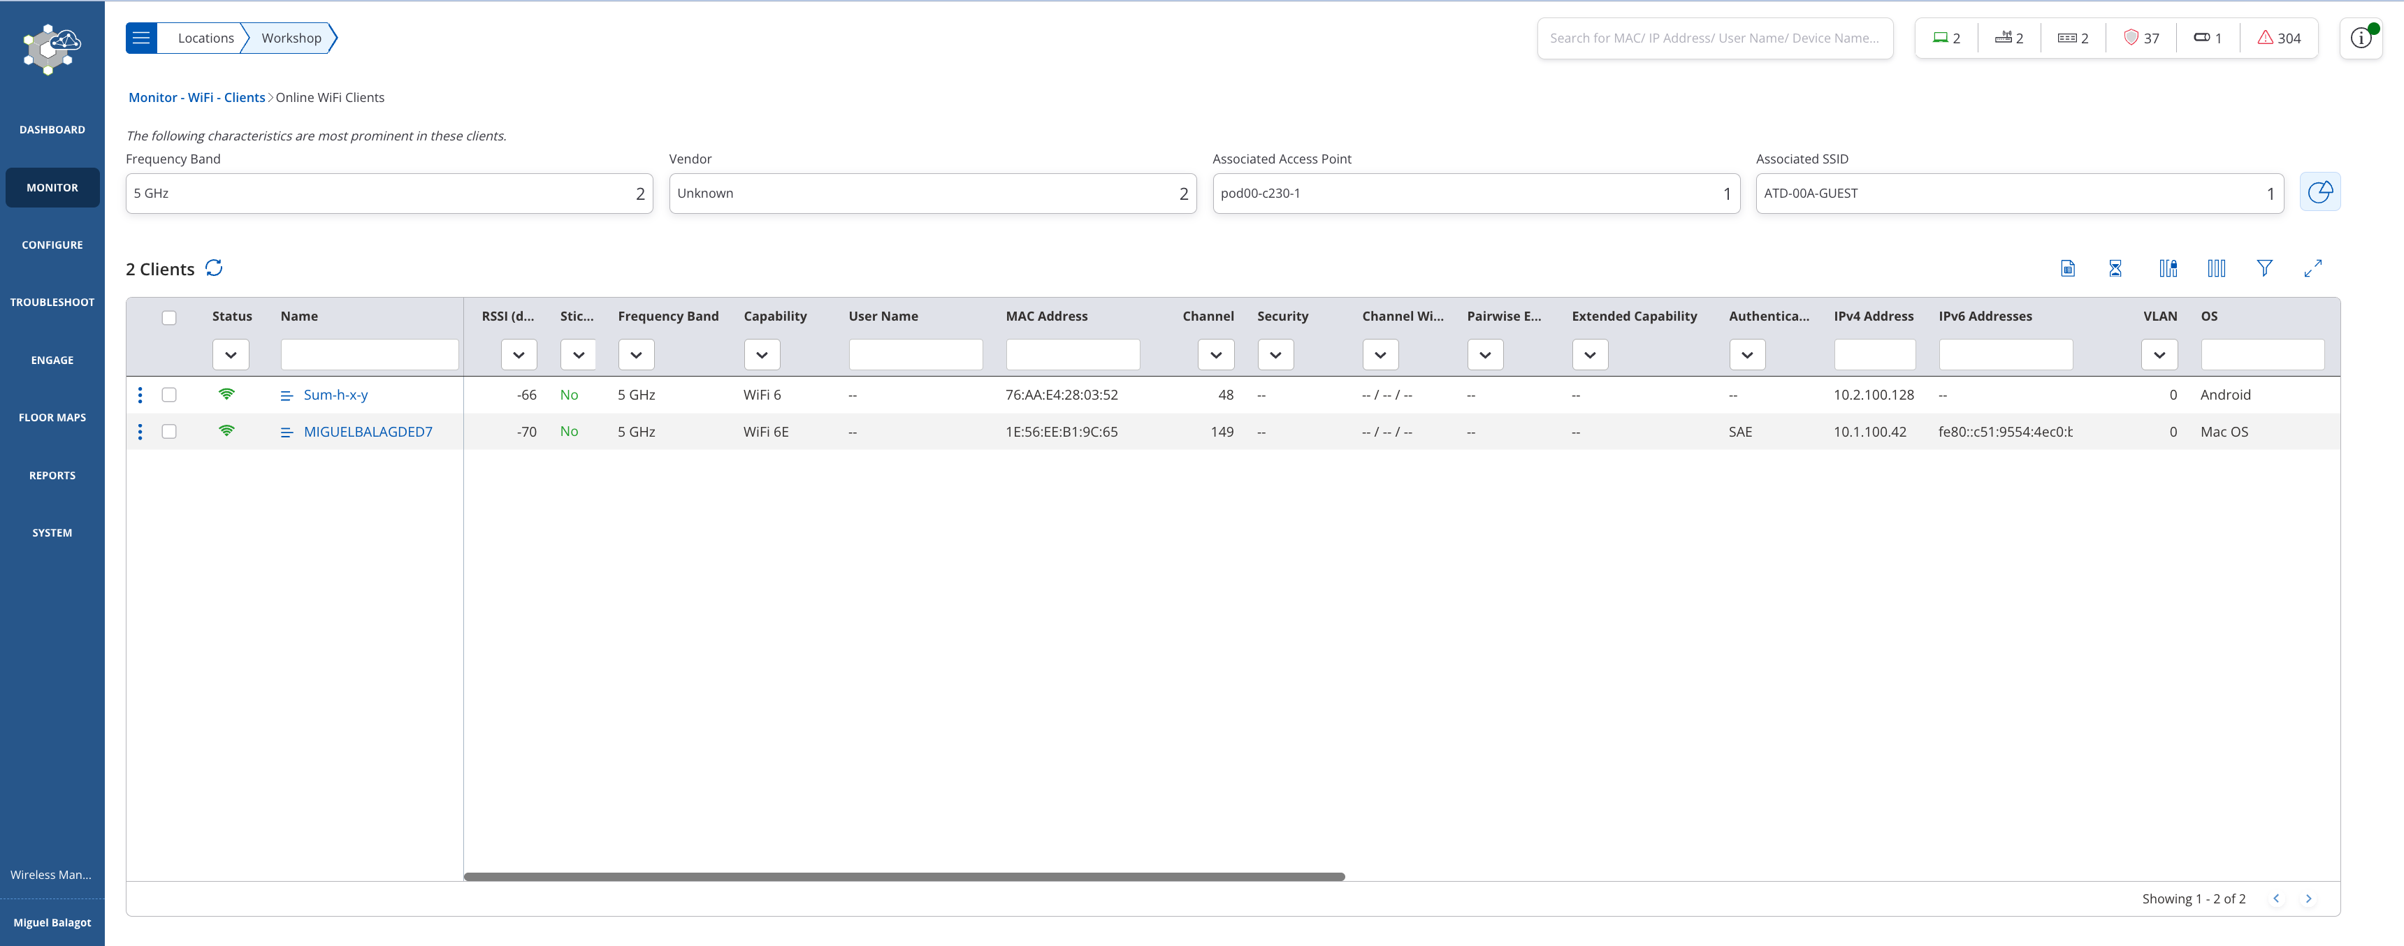Open the Frequency Band column filter dropdown
The image size is (2404, 946).
635,354
